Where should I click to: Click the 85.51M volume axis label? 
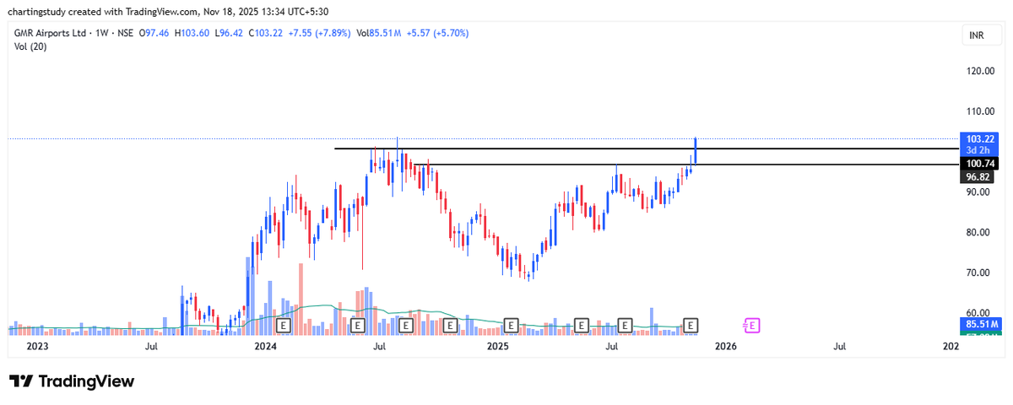(x=980, y=324)
